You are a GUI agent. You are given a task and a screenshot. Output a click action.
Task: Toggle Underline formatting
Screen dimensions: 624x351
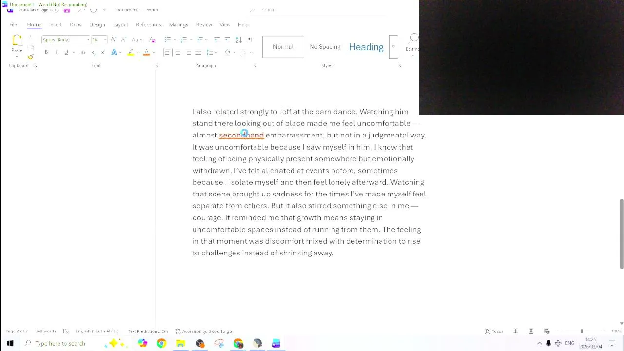[66, 52]
